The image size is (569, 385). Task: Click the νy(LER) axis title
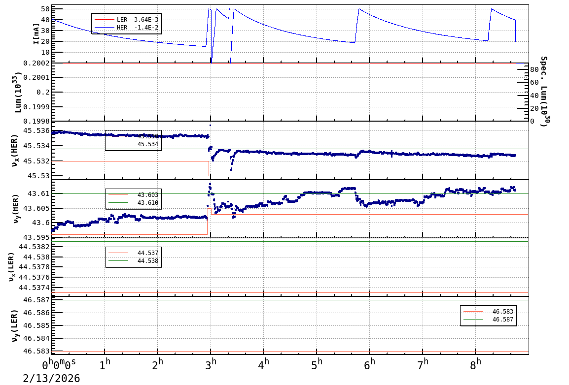click(15, 326)
